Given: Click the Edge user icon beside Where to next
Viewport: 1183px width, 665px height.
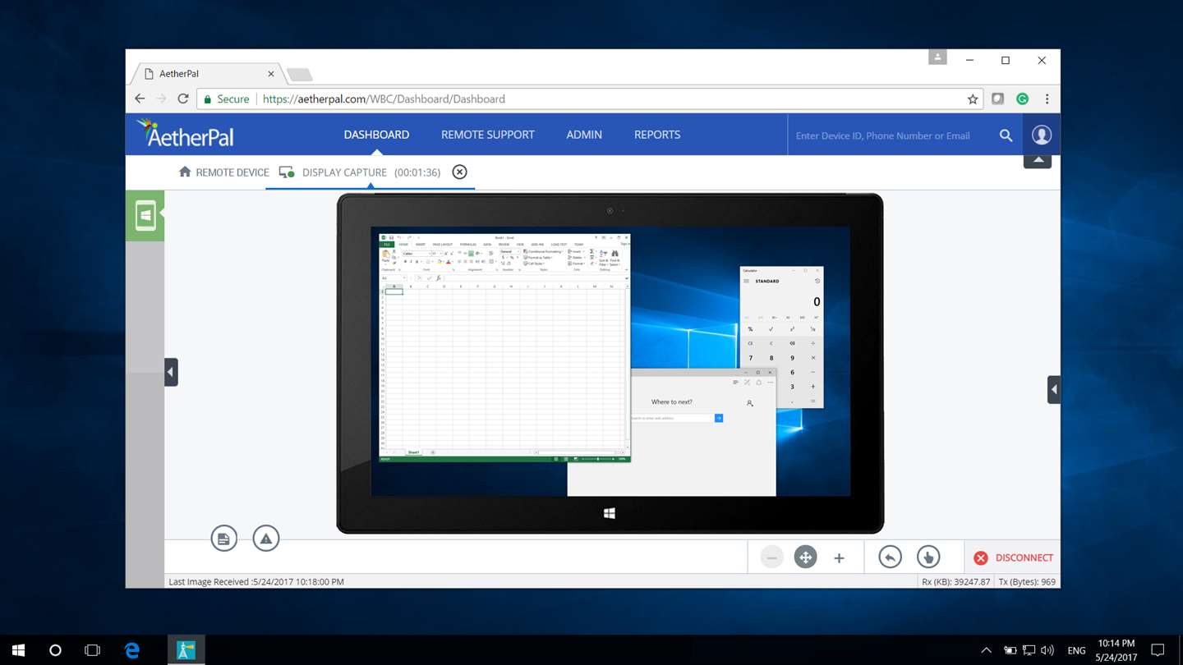Looking at the screenshot, I should [750, 403].
